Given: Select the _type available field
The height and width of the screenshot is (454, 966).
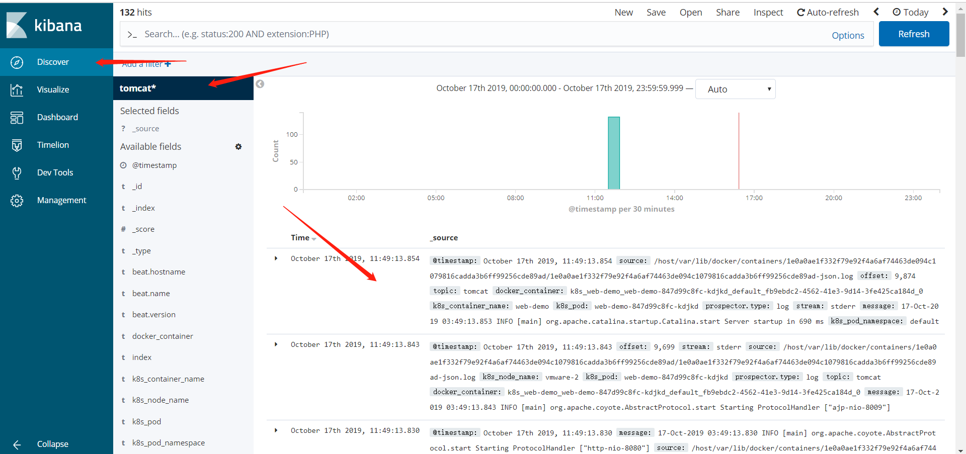Looking at the screenshot, I should (141, 251).
